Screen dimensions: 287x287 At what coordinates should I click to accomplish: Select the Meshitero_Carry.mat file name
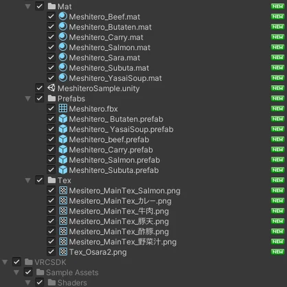pos(106,37)
